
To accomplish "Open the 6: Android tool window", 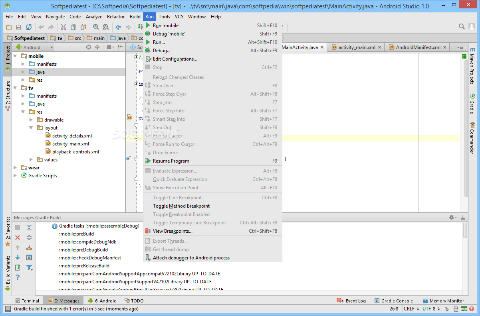I will point(103,301).
